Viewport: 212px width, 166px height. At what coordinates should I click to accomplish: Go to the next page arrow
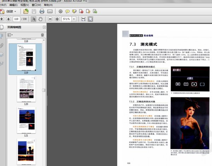[8, 19]
